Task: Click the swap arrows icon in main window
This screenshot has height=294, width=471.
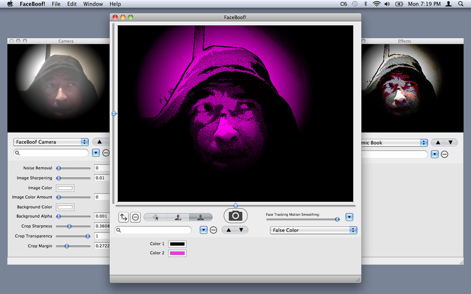Action: 124,217
